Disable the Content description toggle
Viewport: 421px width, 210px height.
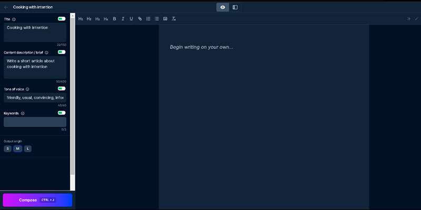(x=62, y=52)
